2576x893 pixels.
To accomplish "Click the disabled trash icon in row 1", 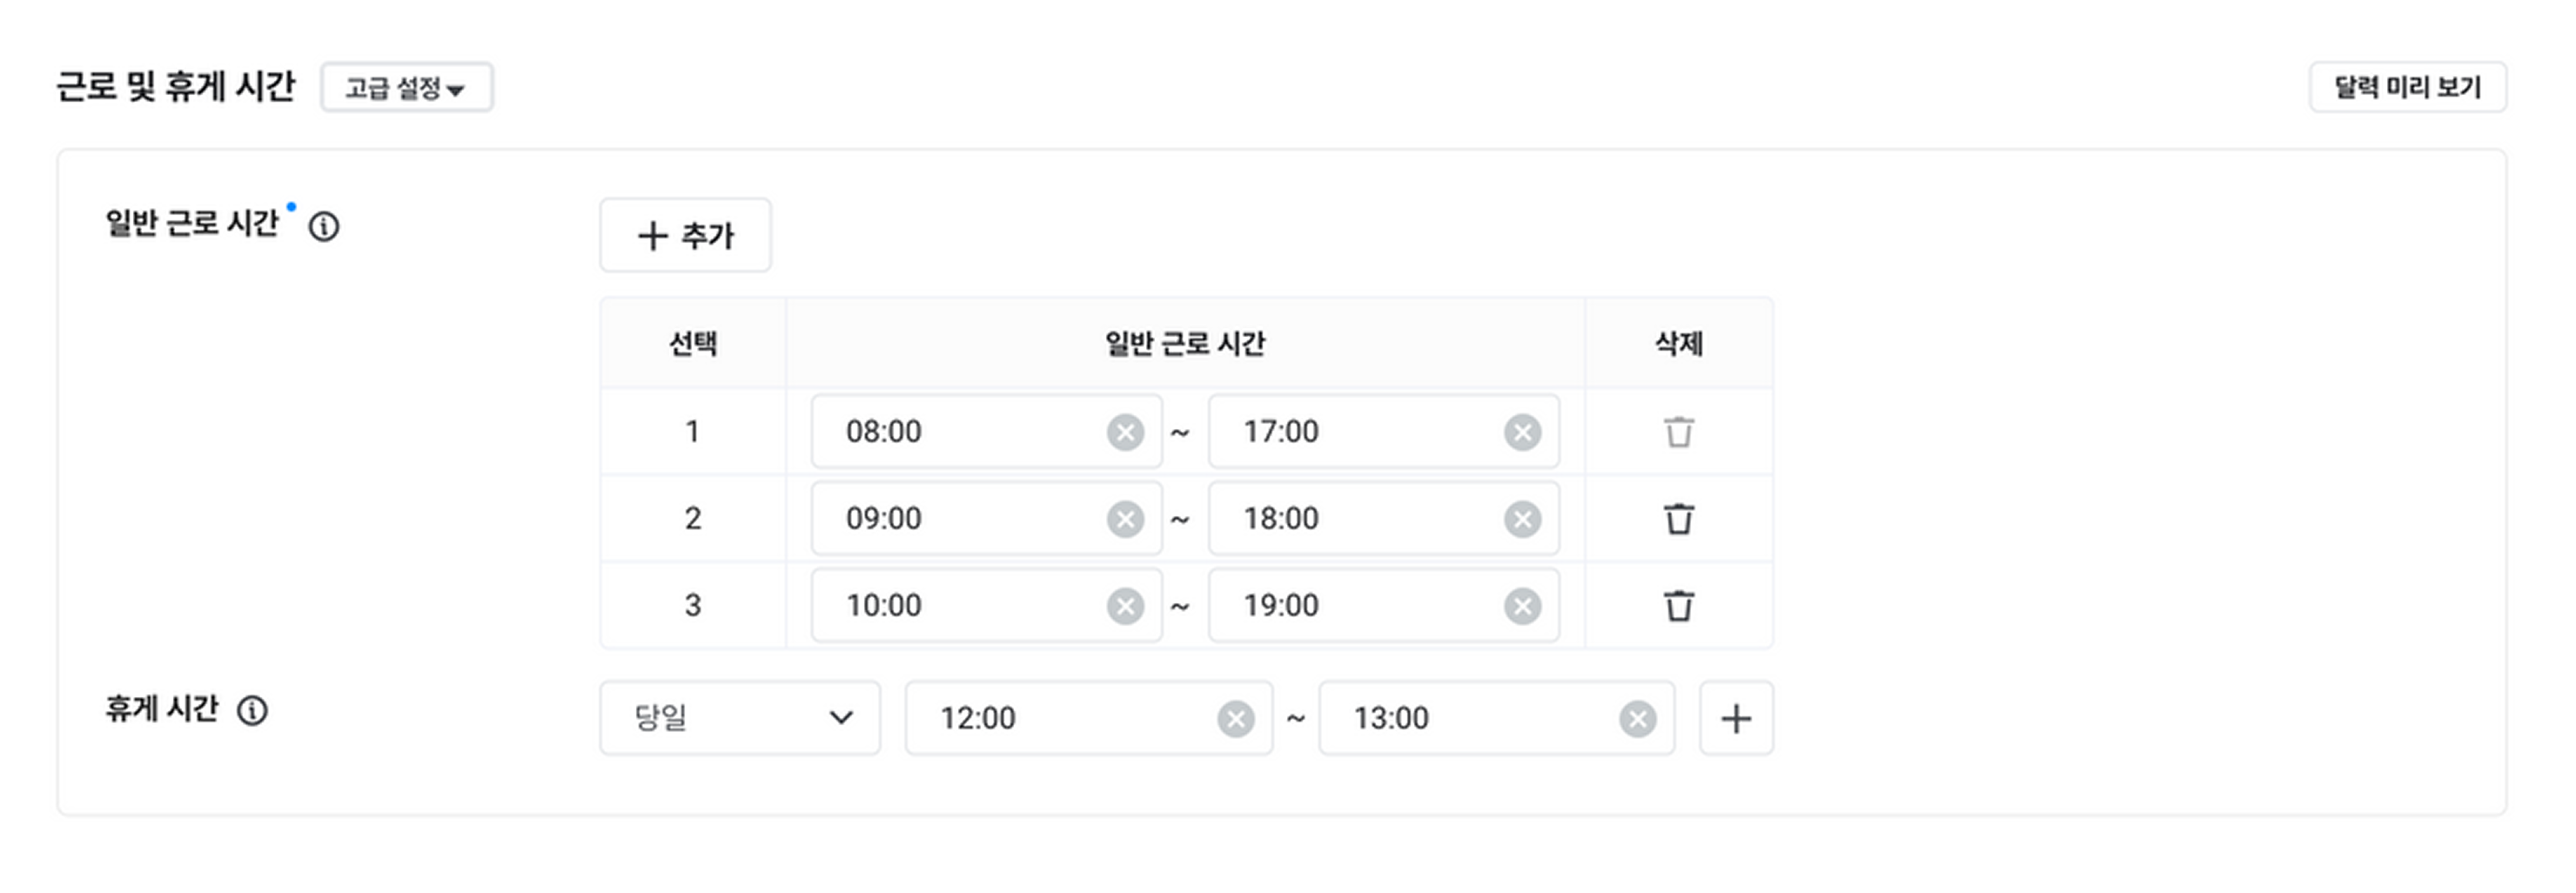I will click(x=1678, y=432).
